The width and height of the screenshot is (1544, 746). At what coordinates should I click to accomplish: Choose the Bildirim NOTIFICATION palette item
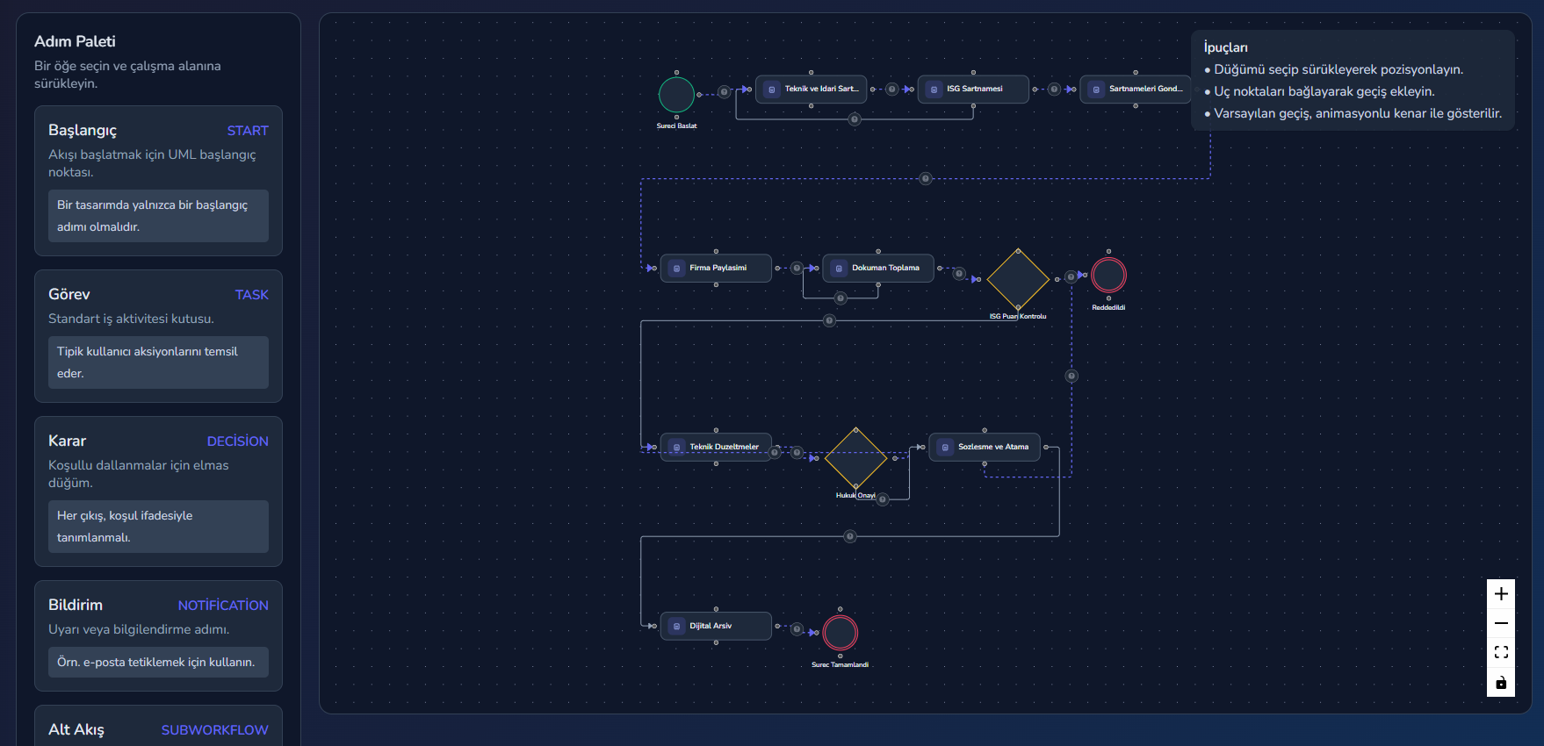coord(158,635)
